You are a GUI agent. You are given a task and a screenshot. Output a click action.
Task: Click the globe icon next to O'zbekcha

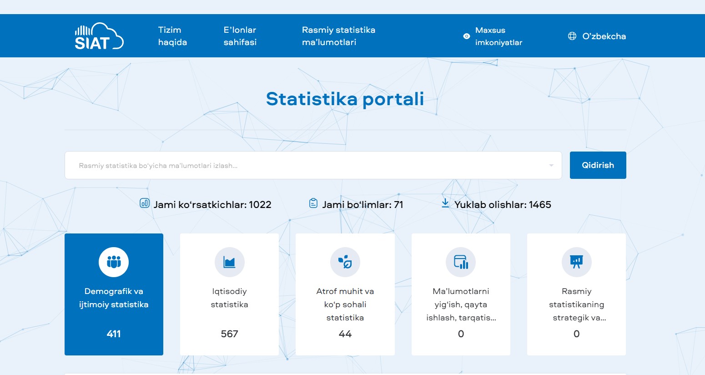572,36
